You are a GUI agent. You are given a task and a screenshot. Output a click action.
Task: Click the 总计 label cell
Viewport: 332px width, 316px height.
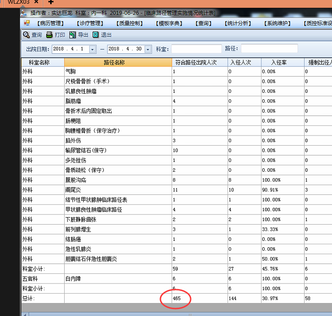[43, 298]
